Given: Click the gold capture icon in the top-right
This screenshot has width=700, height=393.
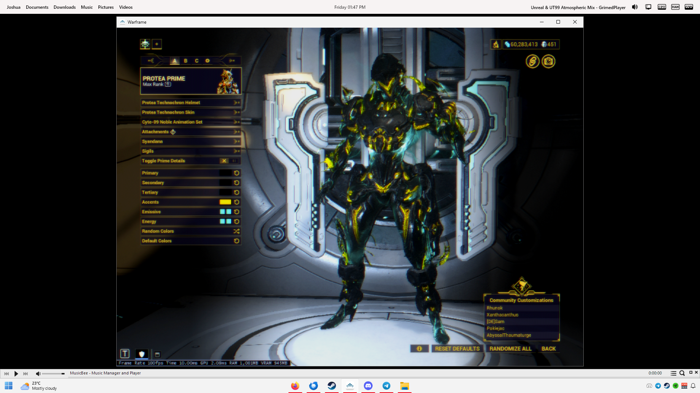Looking at the screenshot, I should (548, 61).
